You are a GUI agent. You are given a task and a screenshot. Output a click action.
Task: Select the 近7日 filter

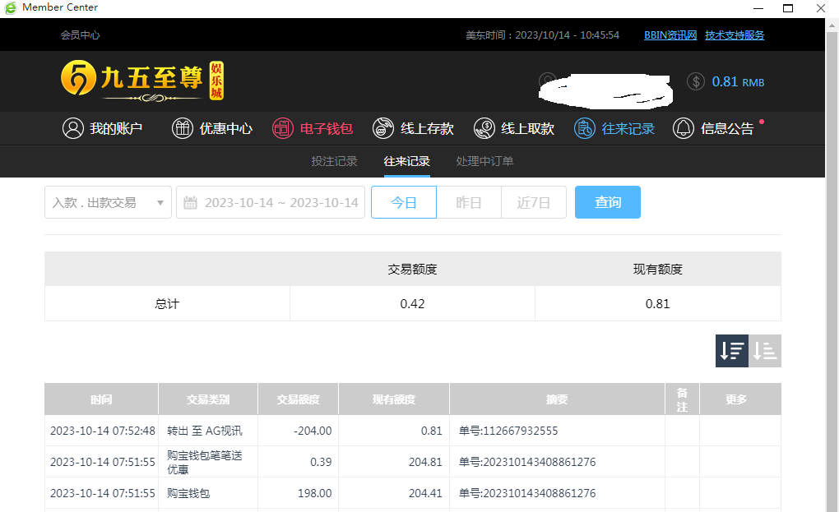(x=534, y=202)
